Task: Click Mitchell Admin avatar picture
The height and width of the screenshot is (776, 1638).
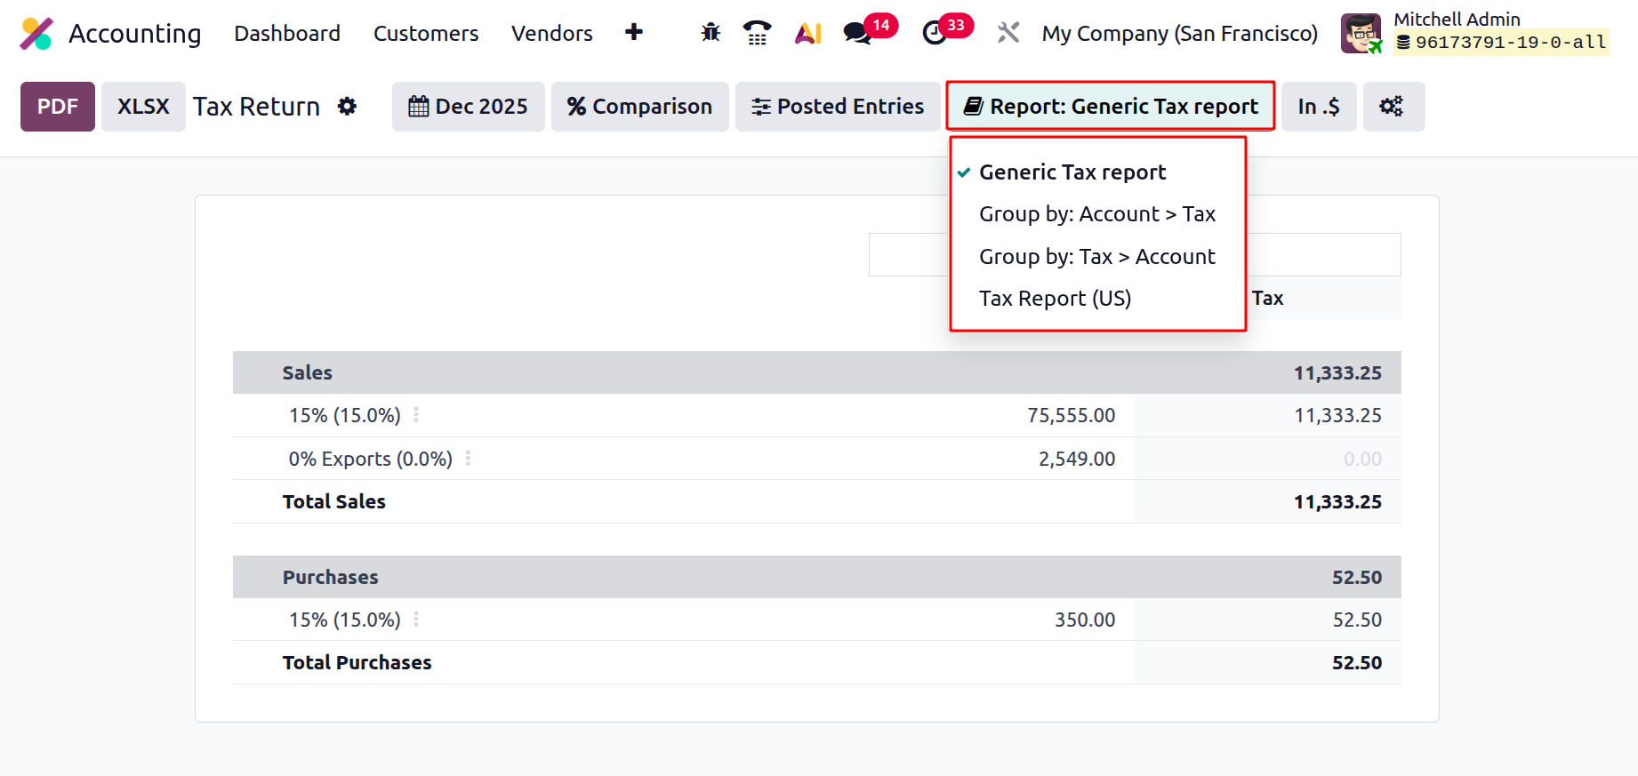Action: [1361, 34]
